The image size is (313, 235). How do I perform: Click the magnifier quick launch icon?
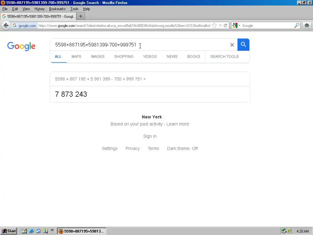45,231
